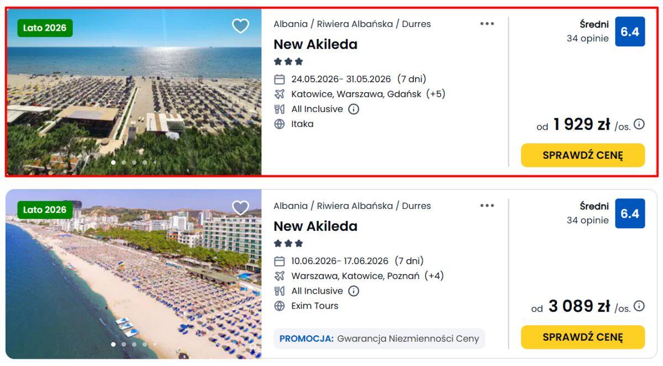Open three-dots menu on second offer
This screenshot has width=663, height=366.
[x=487, y=206]
